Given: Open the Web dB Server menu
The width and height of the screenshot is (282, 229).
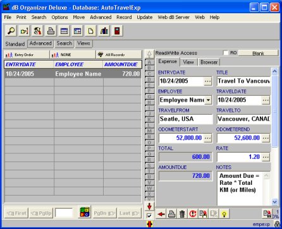Looking at the screenshot, I should coord(173,17).
